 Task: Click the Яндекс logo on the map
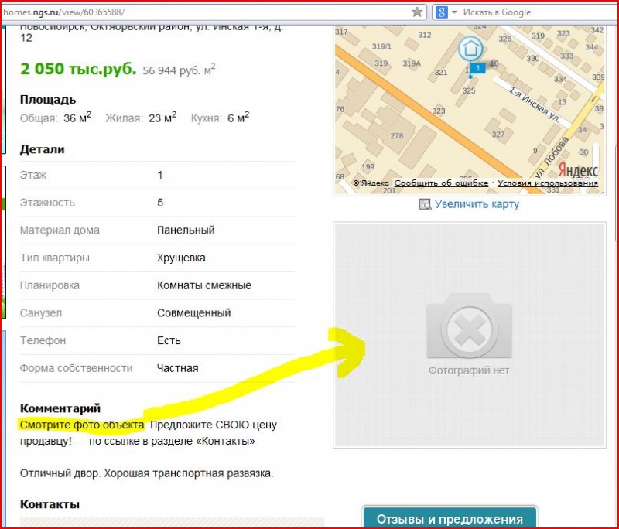(578, 170)
